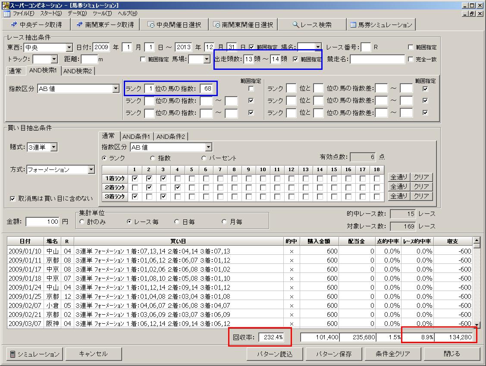486x366 pixels.
Task: Click the キャンセル button
Action: pyautogui.click(x=93, y=354)
